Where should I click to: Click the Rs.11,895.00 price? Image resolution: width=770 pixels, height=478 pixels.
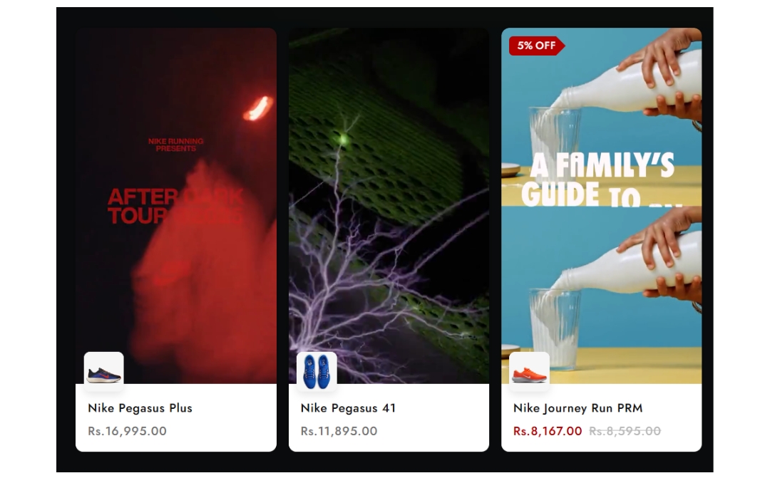[x=339, y=431]
